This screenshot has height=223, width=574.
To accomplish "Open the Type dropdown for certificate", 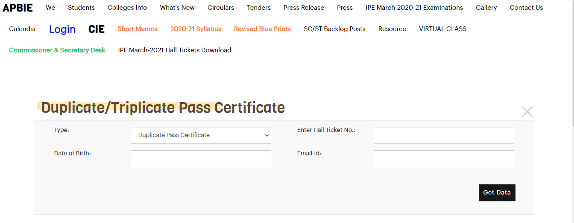I will [x=201, y=135].
